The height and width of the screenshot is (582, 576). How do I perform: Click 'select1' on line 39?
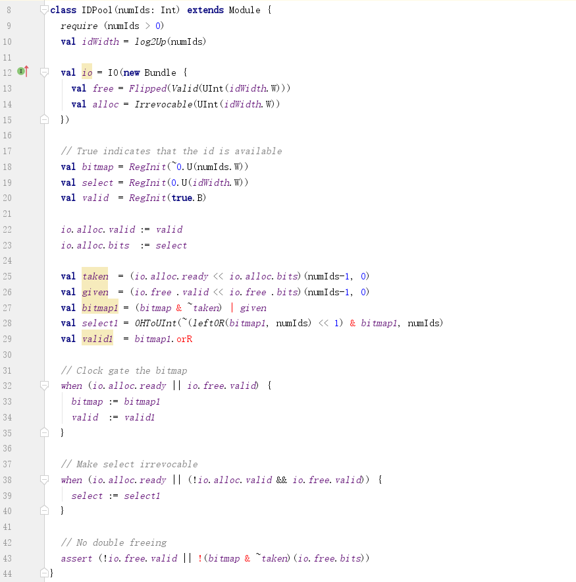(142, 496)
